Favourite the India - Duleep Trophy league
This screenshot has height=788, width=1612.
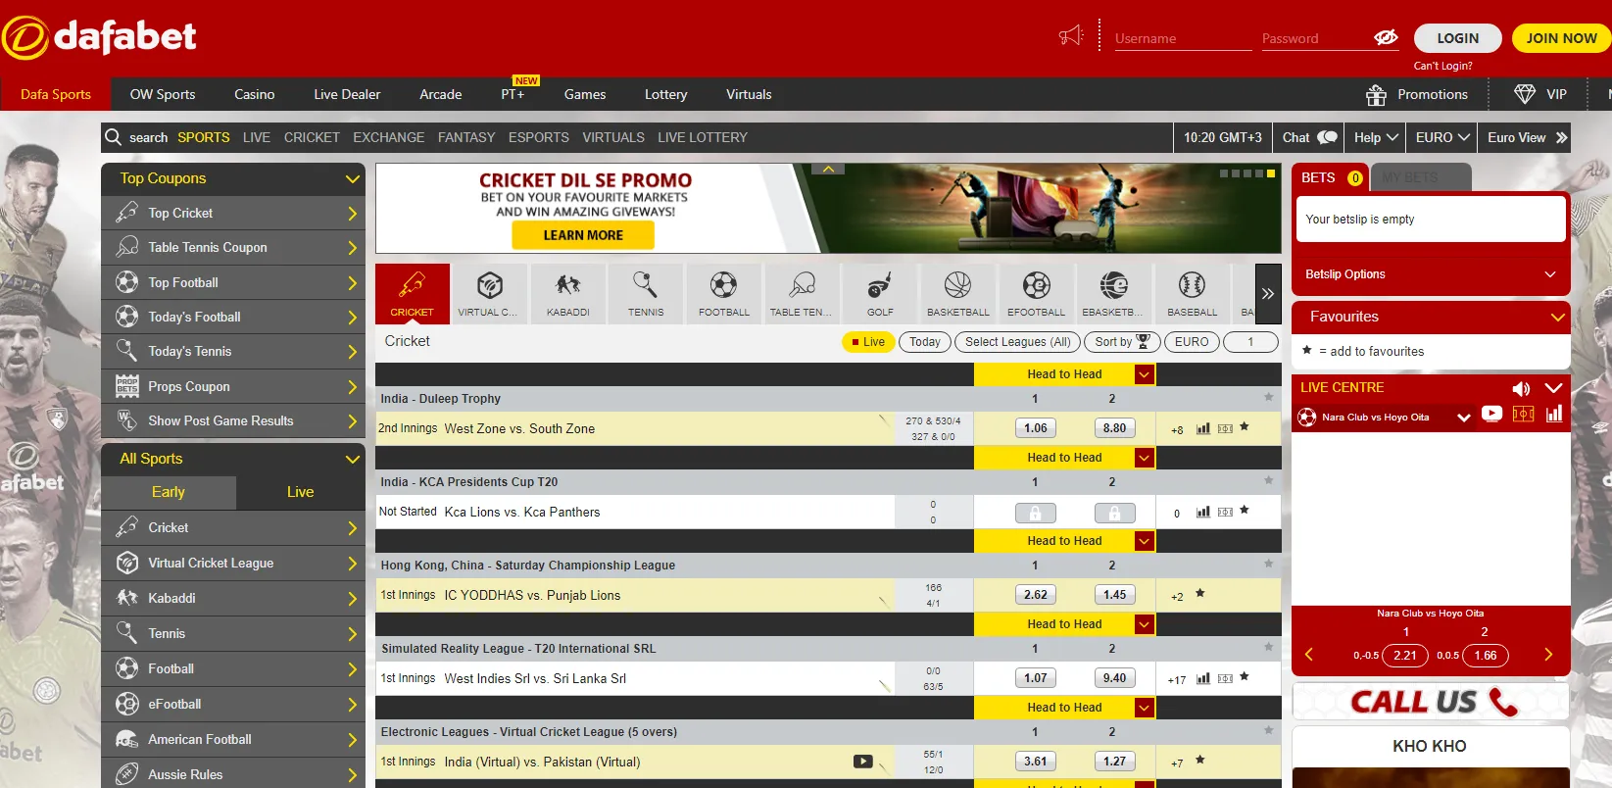(x=1269, y=397)
